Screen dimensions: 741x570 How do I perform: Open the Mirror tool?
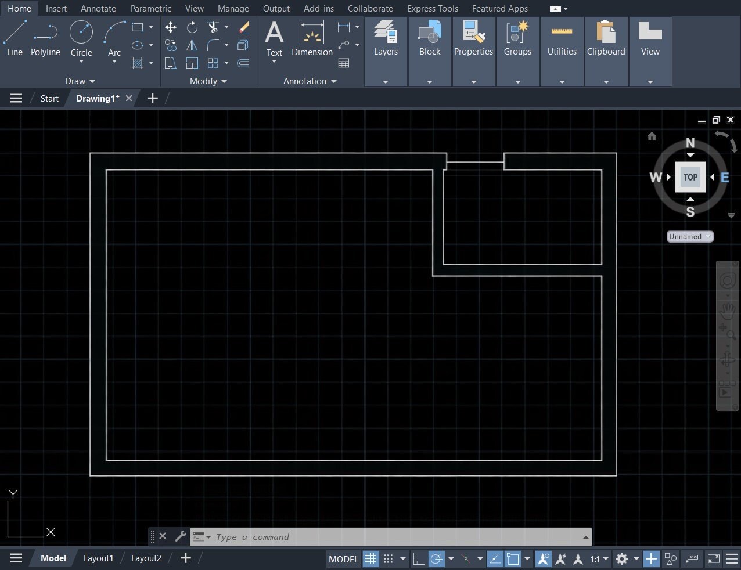(192, 45)
